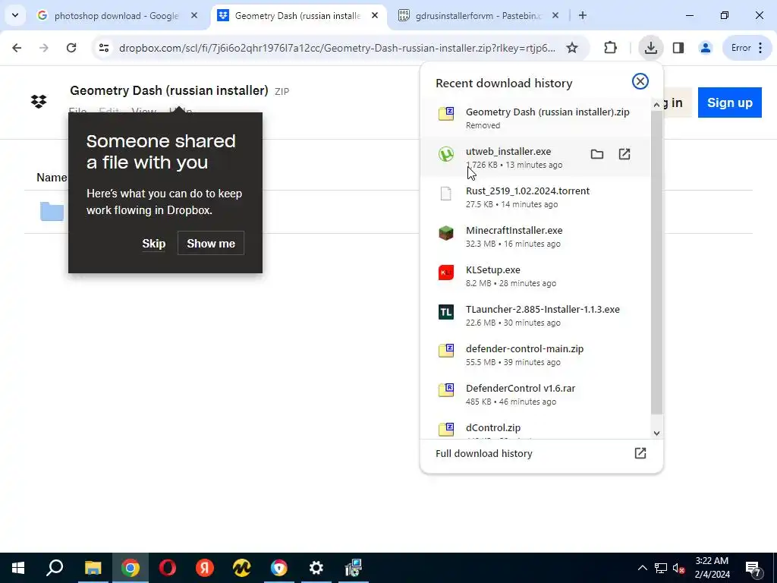Viewport: 777px width, 583px height.
Task: Go back to previous page
Action: pyautogui.click(x=17, y=48)
